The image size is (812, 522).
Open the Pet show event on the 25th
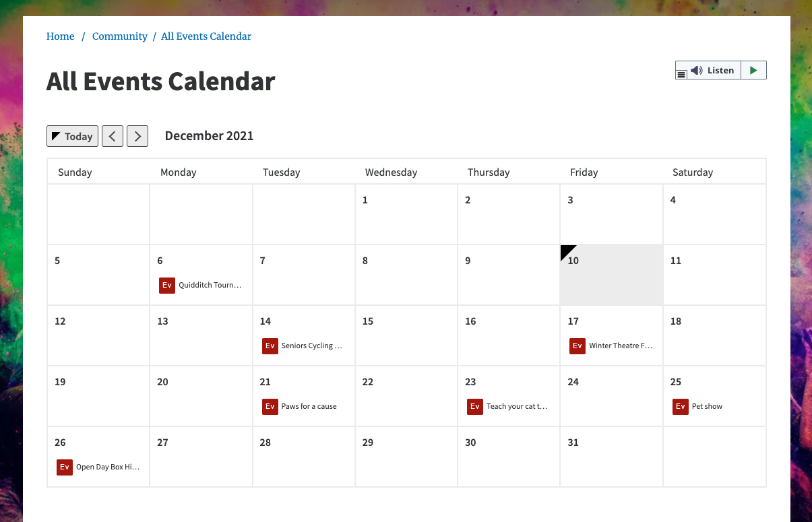click(x=698, y=406)
